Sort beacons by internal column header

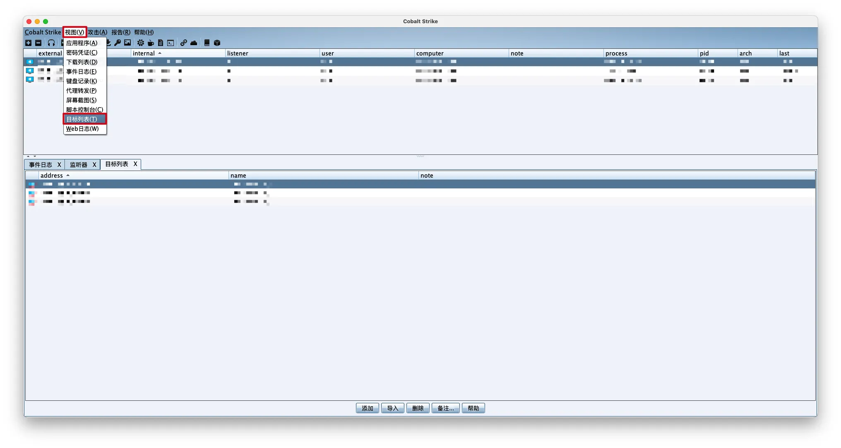click(x=144, y=53)
